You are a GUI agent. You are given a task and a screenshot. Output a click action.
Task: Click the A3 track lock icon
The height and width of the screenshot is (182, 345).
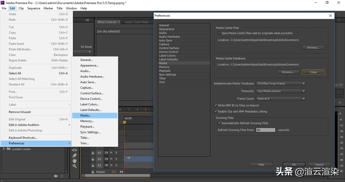(93, 165)
